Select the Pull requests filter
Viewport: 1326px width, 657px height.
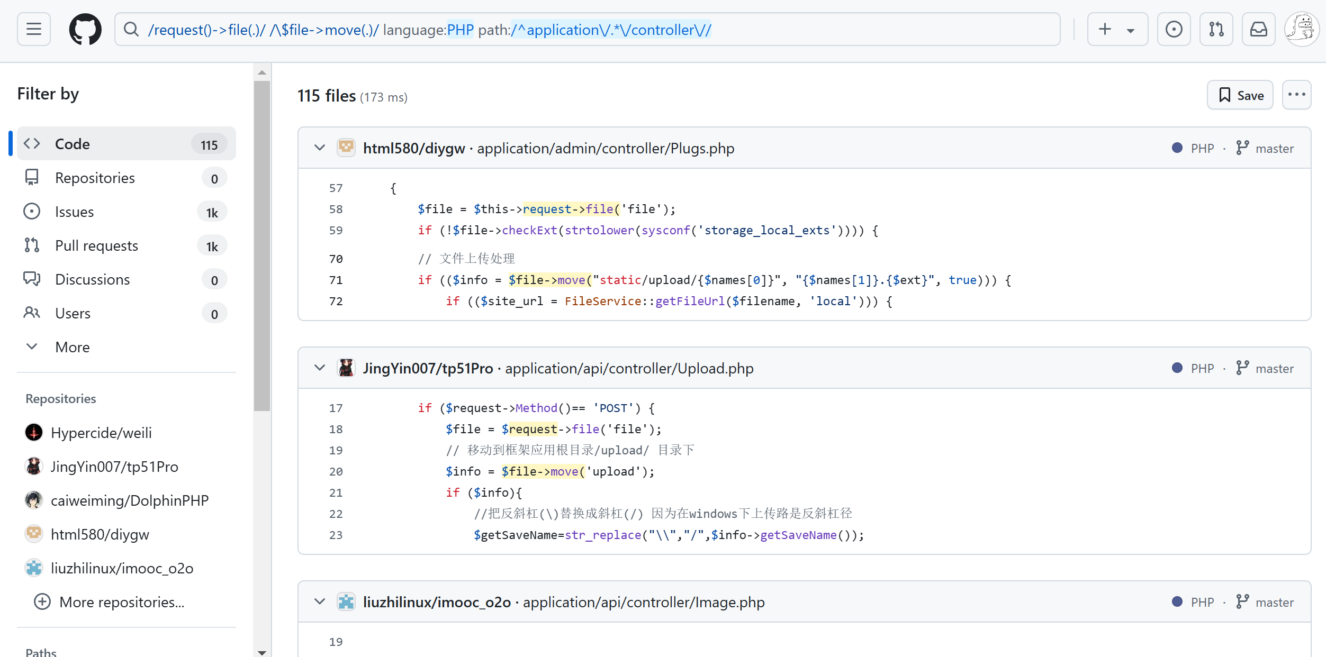(127, 245)
